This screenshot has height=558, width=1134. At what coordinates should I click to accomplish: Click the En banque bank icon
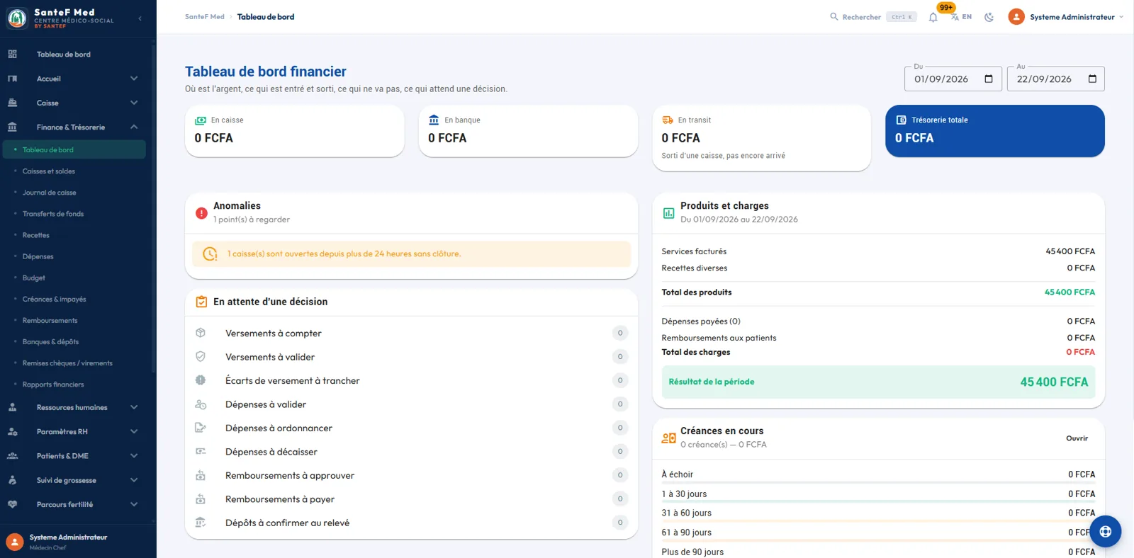[434, 120]
